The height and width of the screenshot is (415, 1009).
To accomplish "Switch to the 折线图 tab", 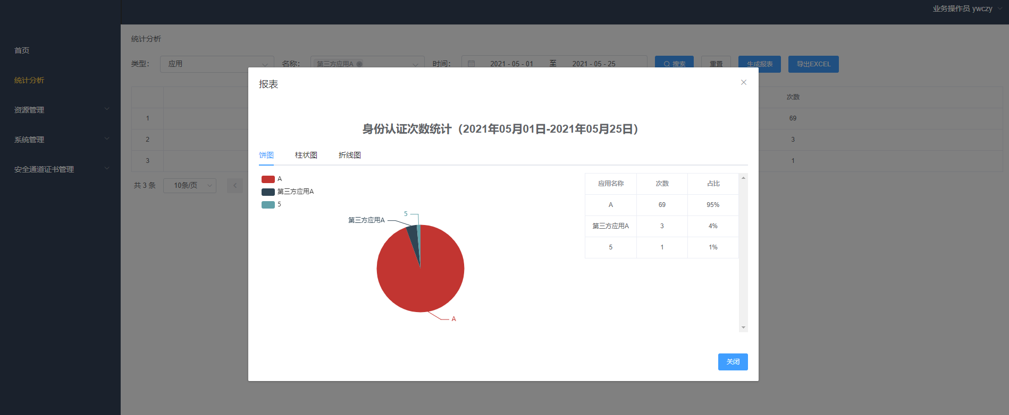I will [x=350, y=155].
